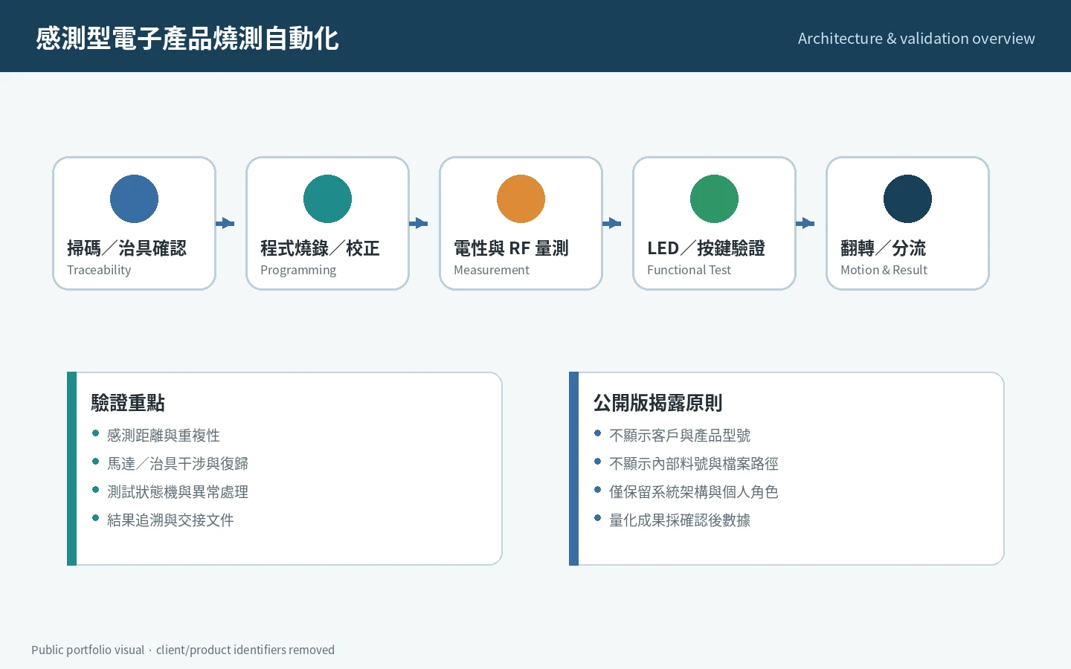Click the bullet 測試狀態機與異常處理

[178, 492]
